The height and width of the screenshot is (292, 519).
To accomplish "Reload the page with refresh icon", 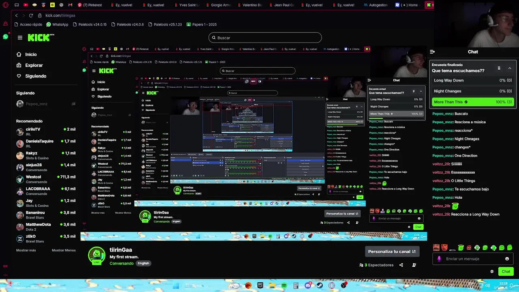I will pyautogui.click(x=31, y=15).
